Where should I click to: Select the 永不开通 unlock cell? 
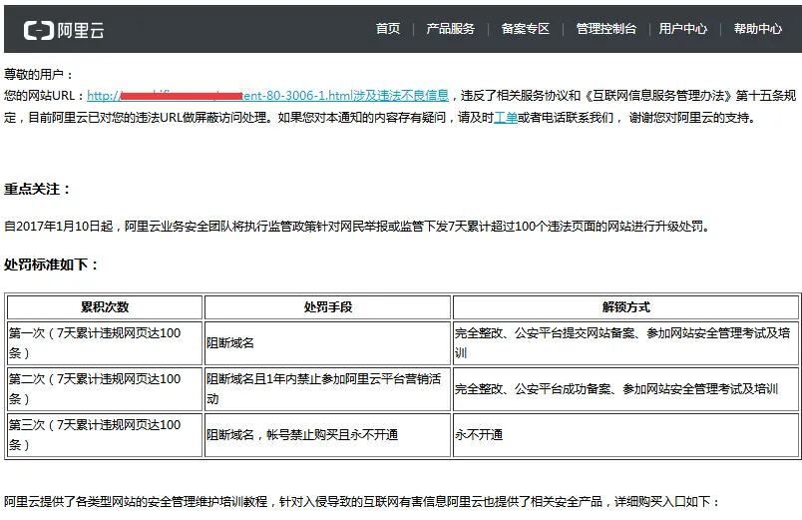click(x=626, y=435)
